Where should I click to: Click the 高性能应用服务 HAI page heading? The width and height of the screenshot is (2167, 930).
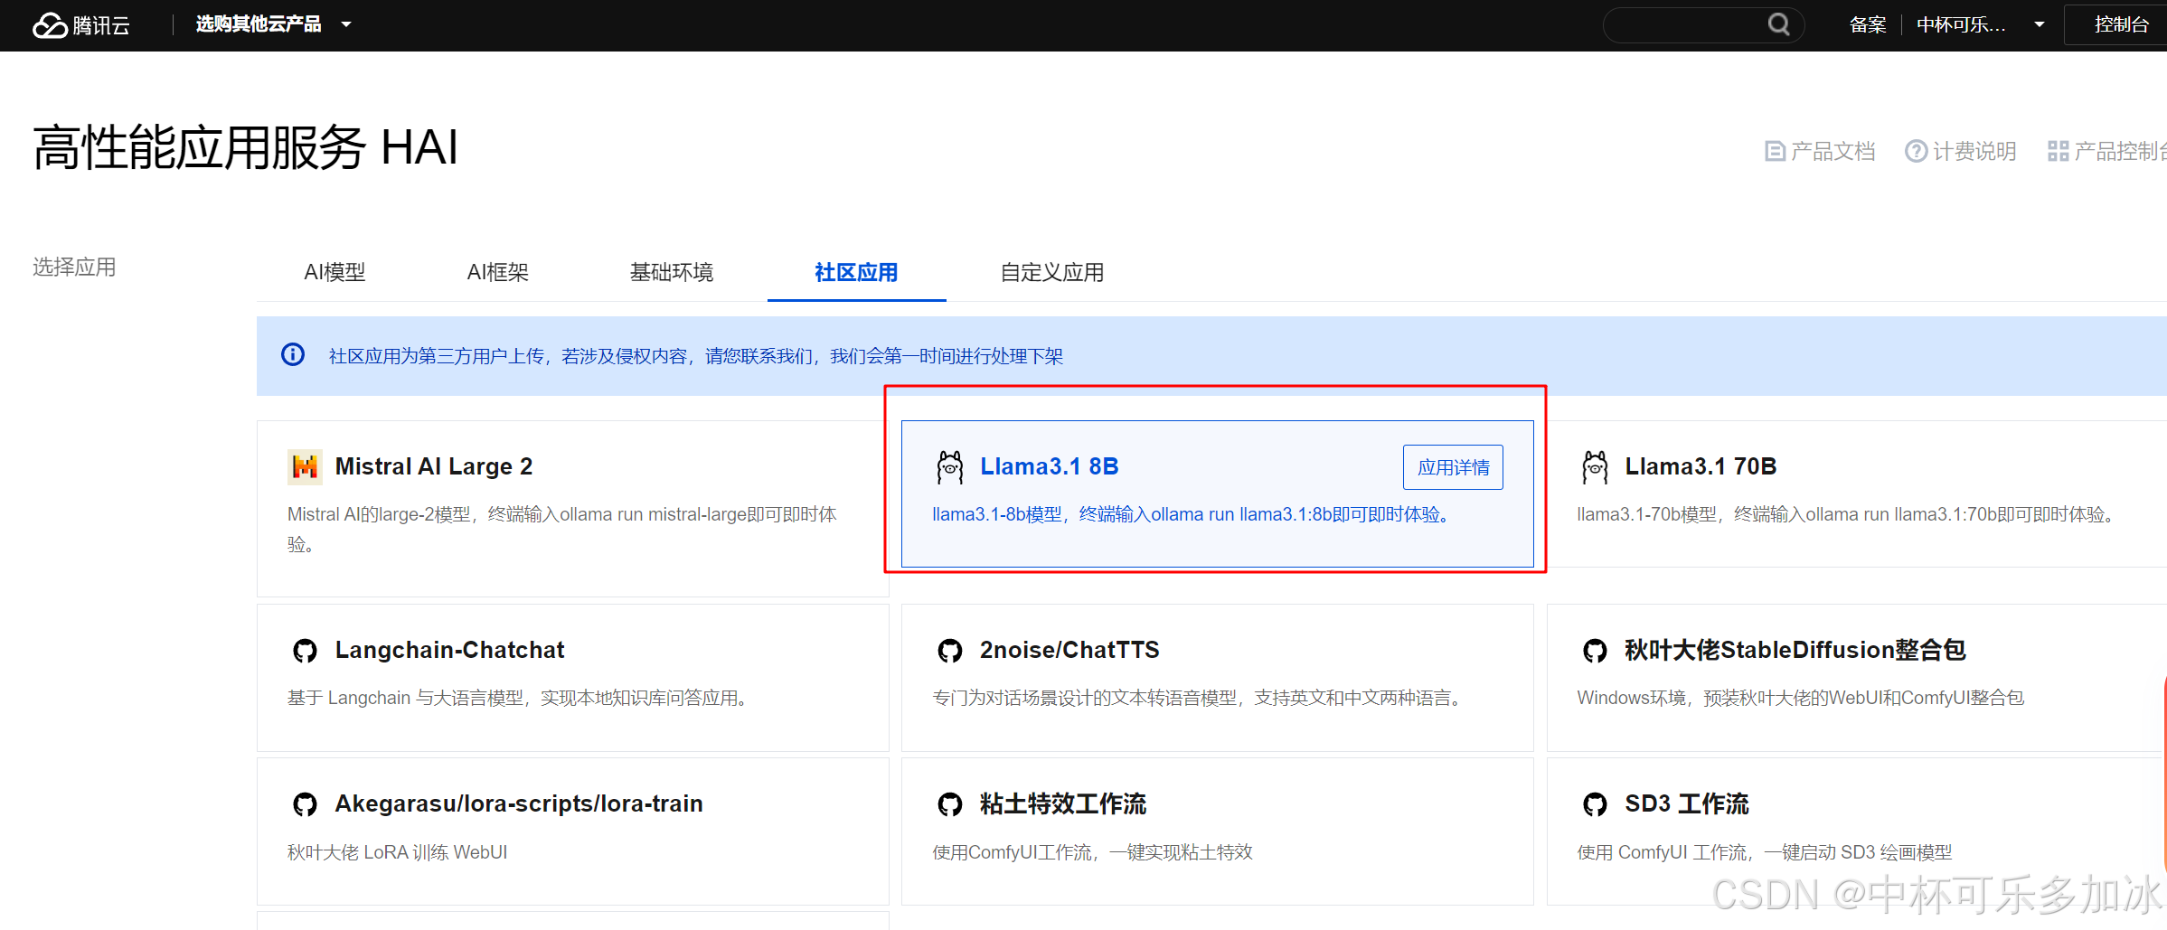[246, 147]
